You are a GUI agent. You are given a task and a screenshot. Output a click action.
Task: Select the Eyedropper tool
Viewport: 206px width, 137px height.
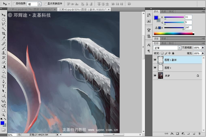[3, 38]
